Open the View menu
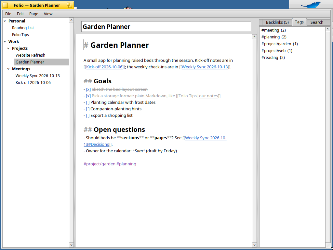 [x=48, y=14]
